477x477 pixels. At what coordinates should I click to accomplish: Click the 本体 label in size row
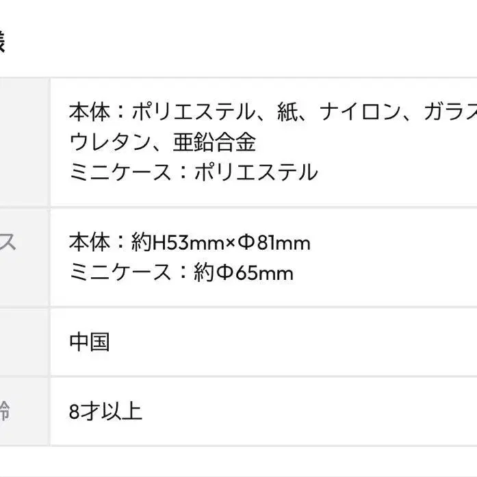tap(90, 242)
